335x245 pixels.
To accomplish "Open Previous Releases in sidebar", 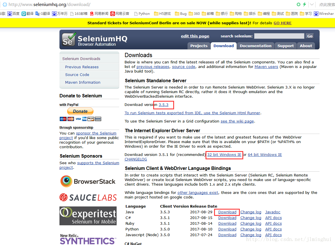I will click(82, 67).
